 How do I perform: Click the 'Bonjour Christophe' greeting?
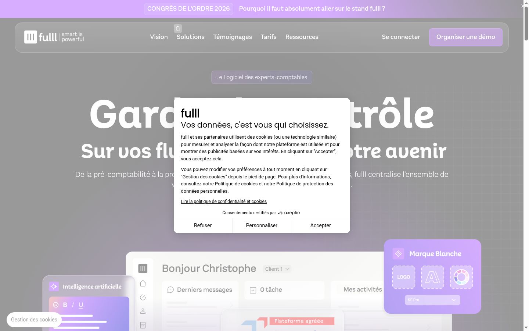[209, 268]
